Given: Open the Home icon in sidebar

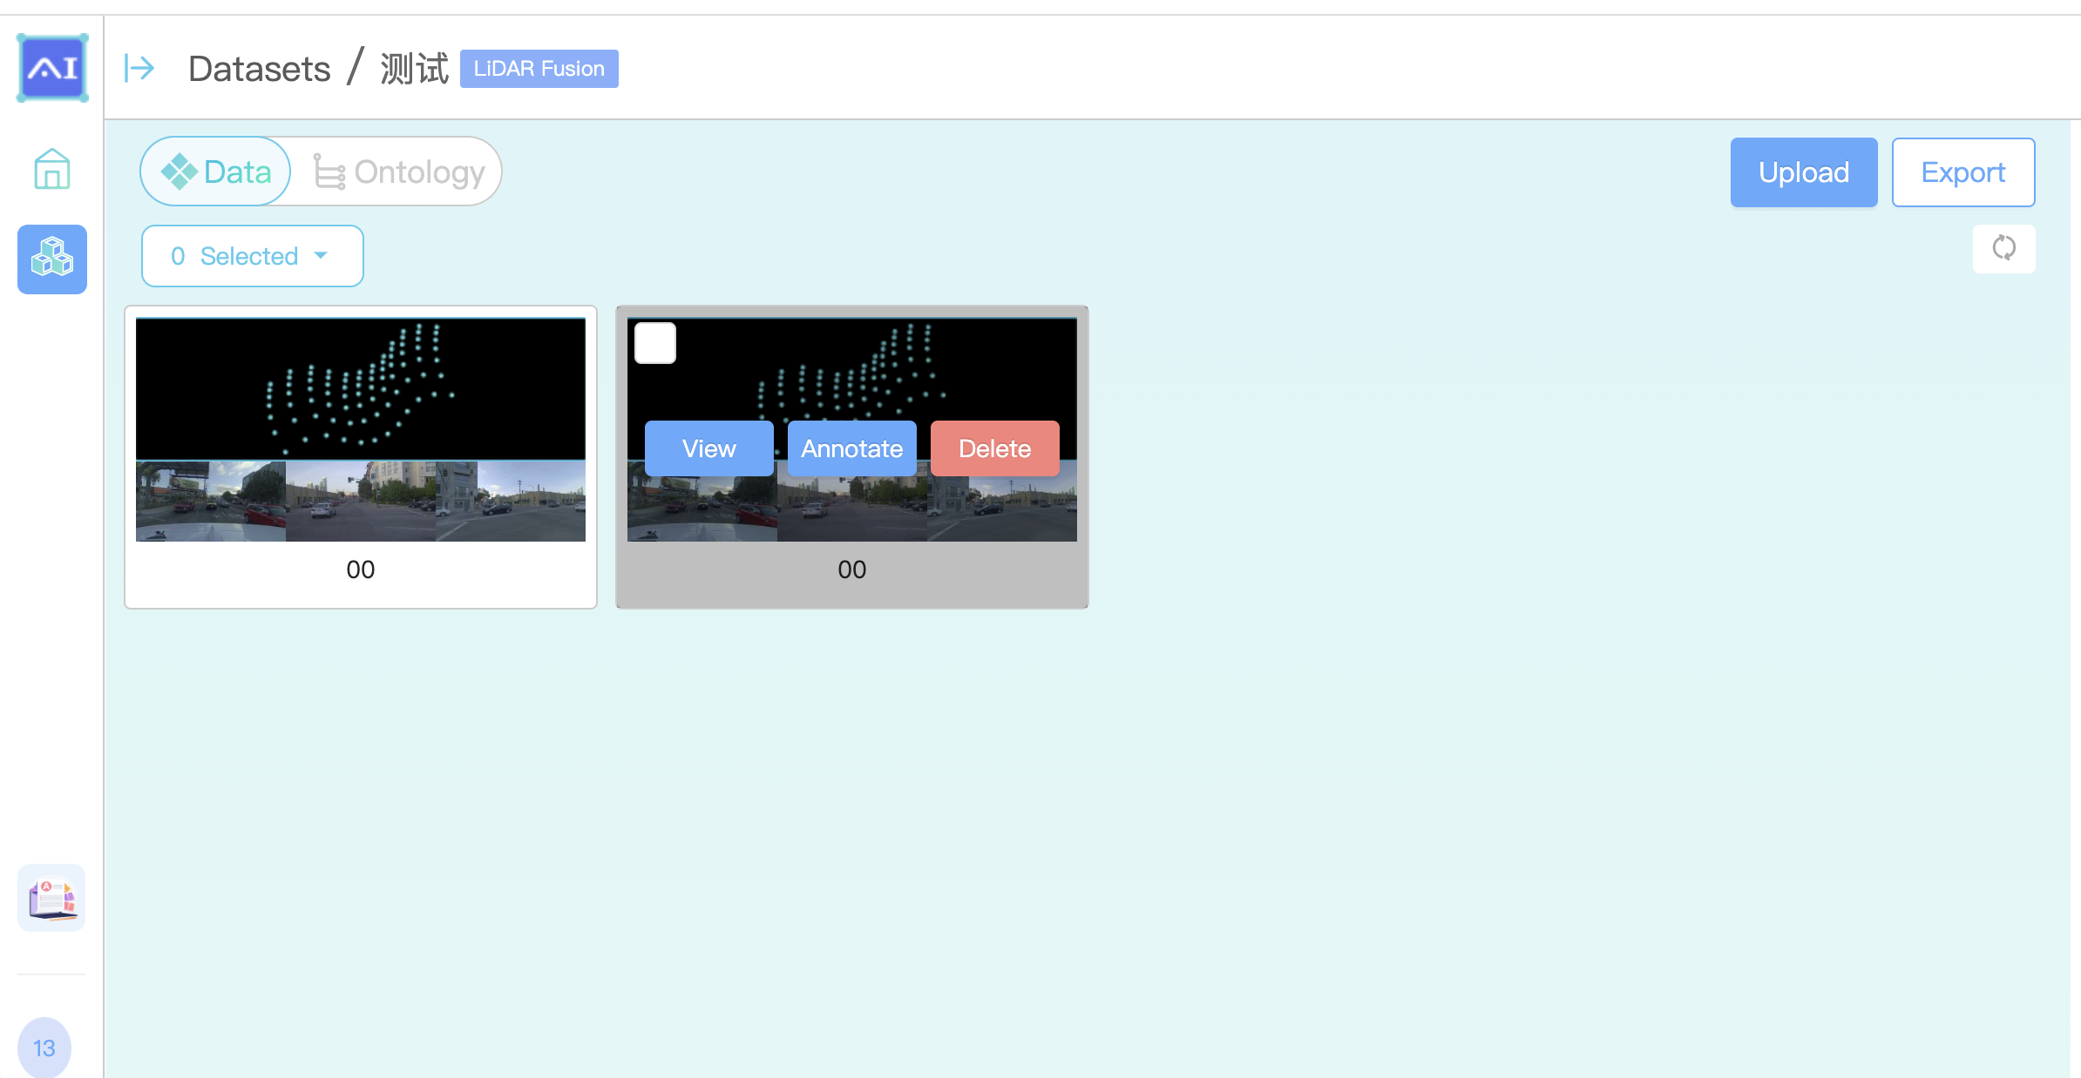Looking at the screenshot, I should (x=52, y=169).
